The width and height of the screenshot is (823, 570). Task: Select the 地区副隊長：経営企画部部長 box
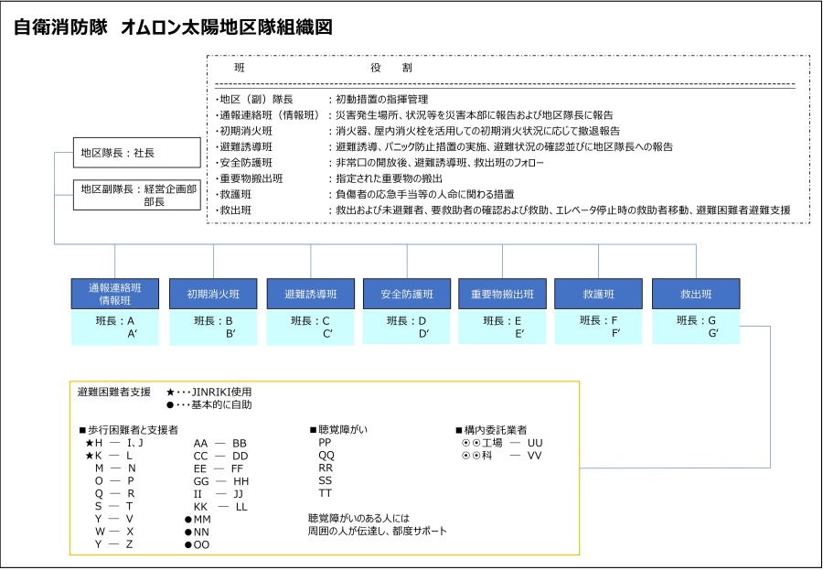click(137, 195)
